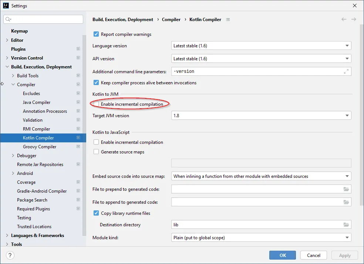This screenshot has height=264, width=364.
Task: Click the help question mark icon
Action: coord(10,255)
